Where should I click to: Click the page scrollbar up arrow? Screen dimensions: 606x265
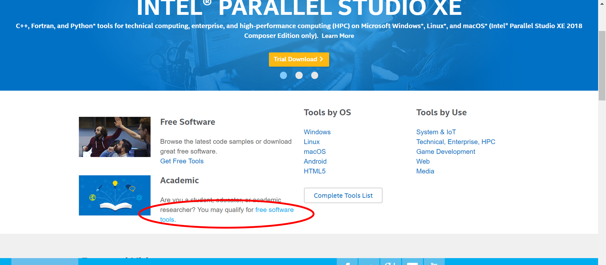(602, 3)
